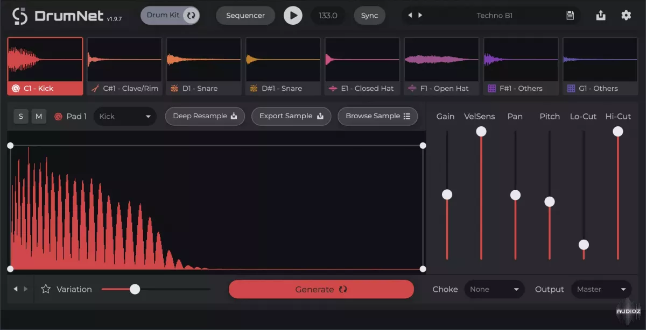Viewport: 646px width, 330px height.
Task: Click the Techno B1 preset name
Action: [494, 16]
